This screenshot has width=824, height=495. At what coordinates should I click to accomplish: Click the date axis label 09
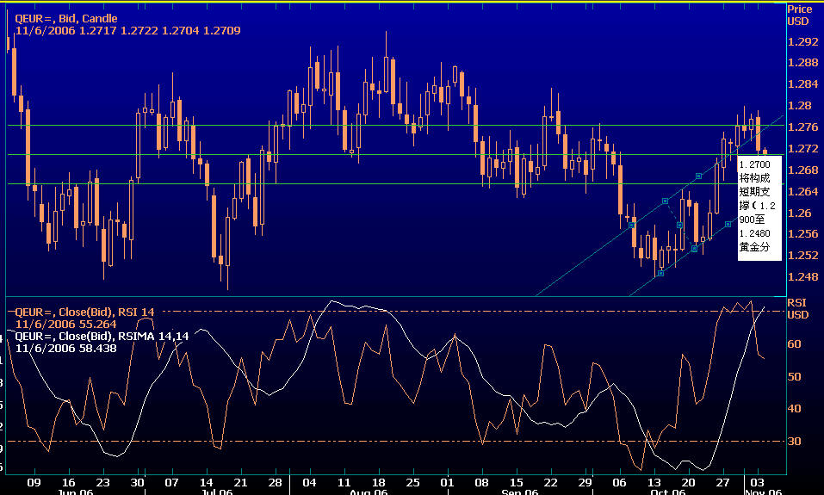pyautogui.click(x=34, y=483)
